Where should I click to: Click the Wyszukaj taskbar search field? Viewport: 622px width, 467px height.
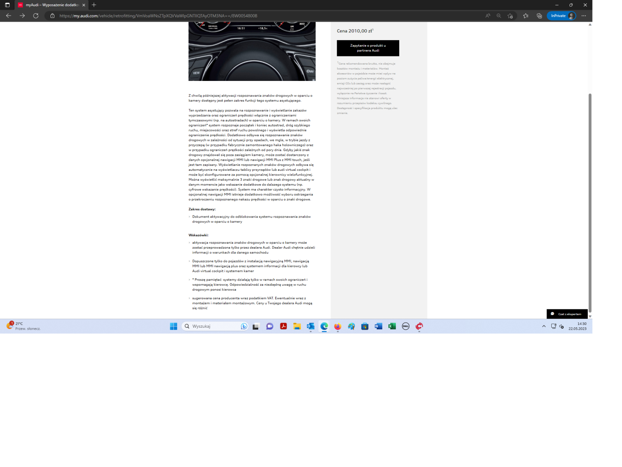pyautogui.click(x=215, y=327)
